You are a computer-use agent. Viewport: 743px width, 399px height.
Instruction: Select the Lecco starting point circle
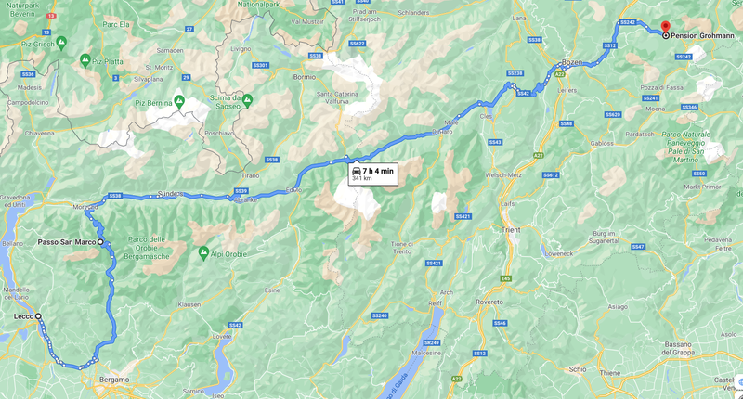click(38, 316)
